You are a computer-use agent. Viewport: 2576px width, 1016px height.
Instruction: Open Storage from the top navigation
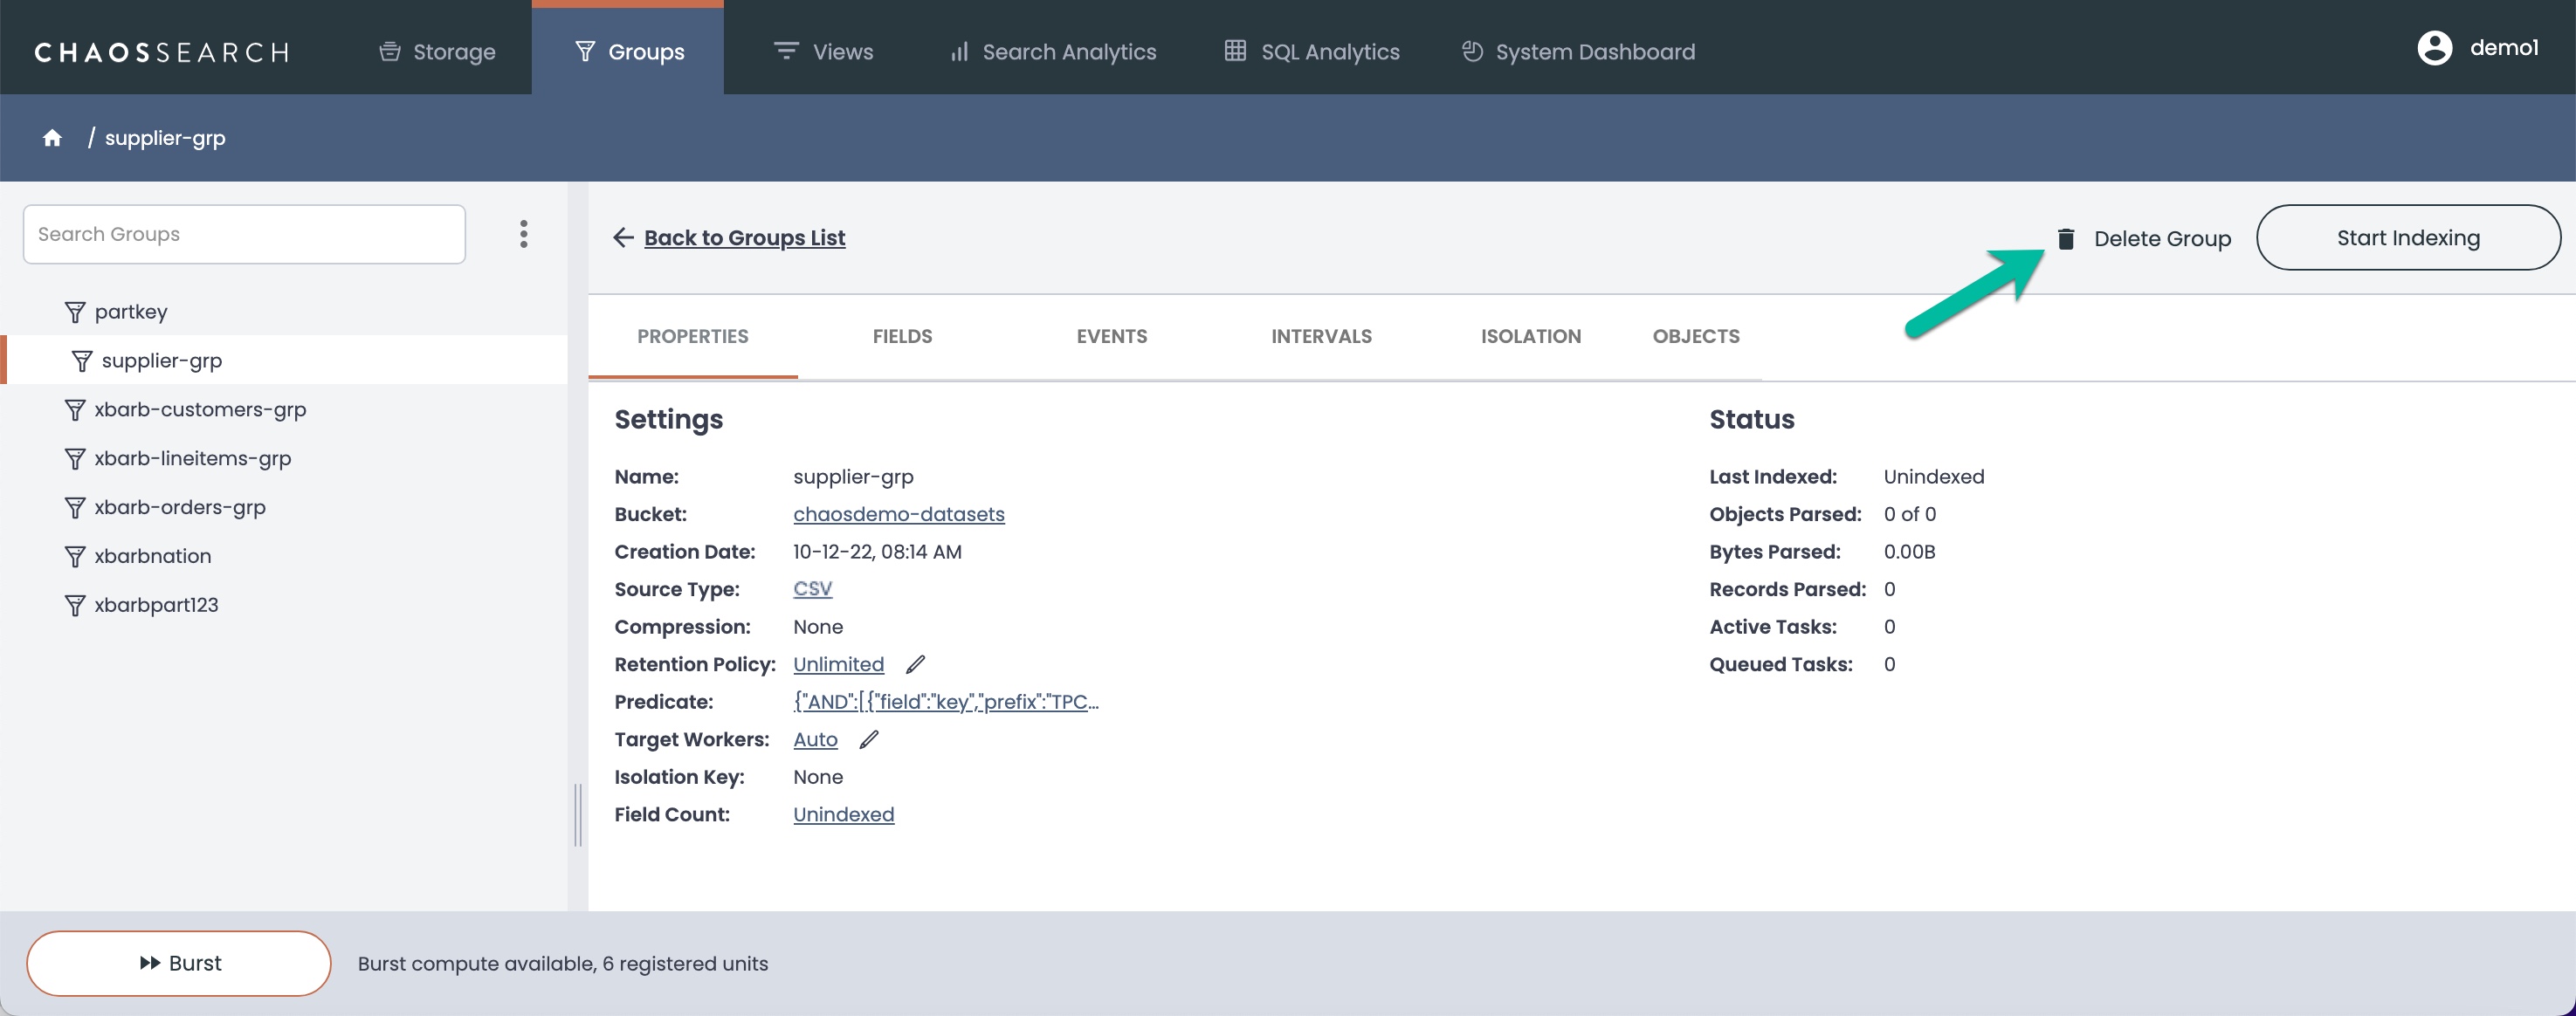pos(437,51)
